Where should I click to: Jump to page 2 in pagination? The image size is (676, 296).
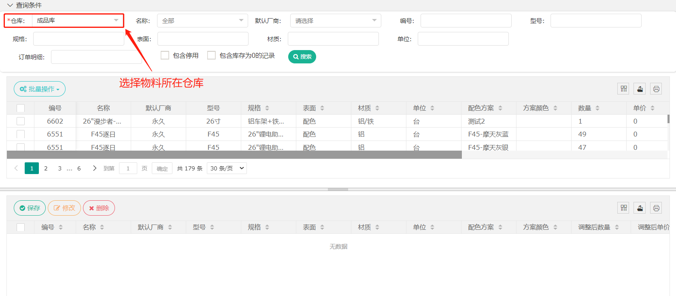click(46, 168)
